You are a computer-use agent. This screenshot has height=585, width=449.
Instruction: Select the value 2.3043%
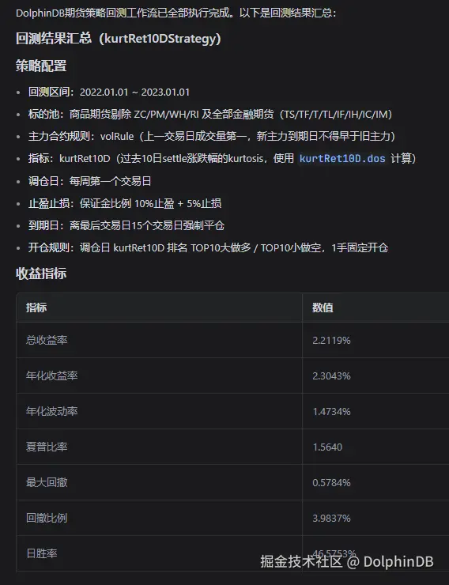point(331,376)
